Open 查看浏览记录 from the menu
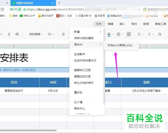This screenshot has height=133, width=168. (86, 77)
